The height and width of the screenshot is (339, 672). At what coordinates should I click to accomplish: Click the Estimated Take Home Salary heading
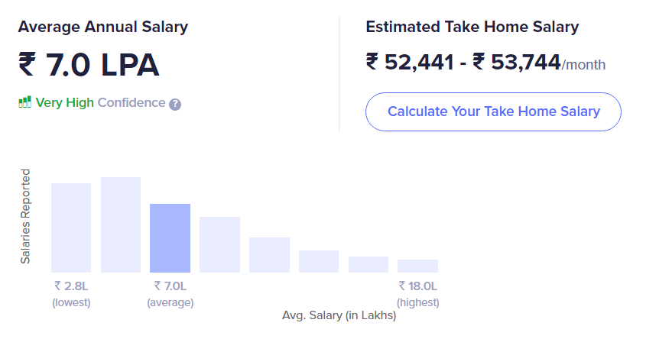[472, 27]
